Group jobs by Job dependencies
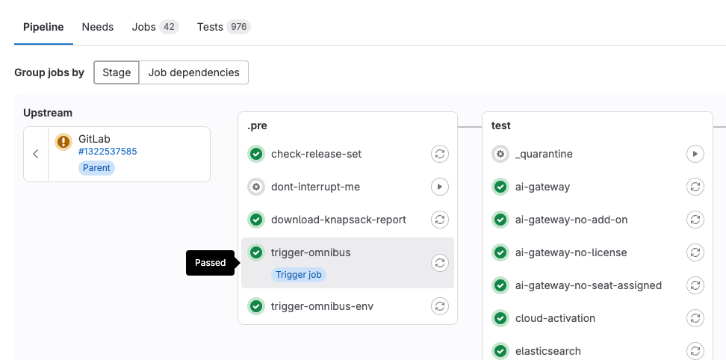This screenshot has height=360, width=726. coord(193,72)
